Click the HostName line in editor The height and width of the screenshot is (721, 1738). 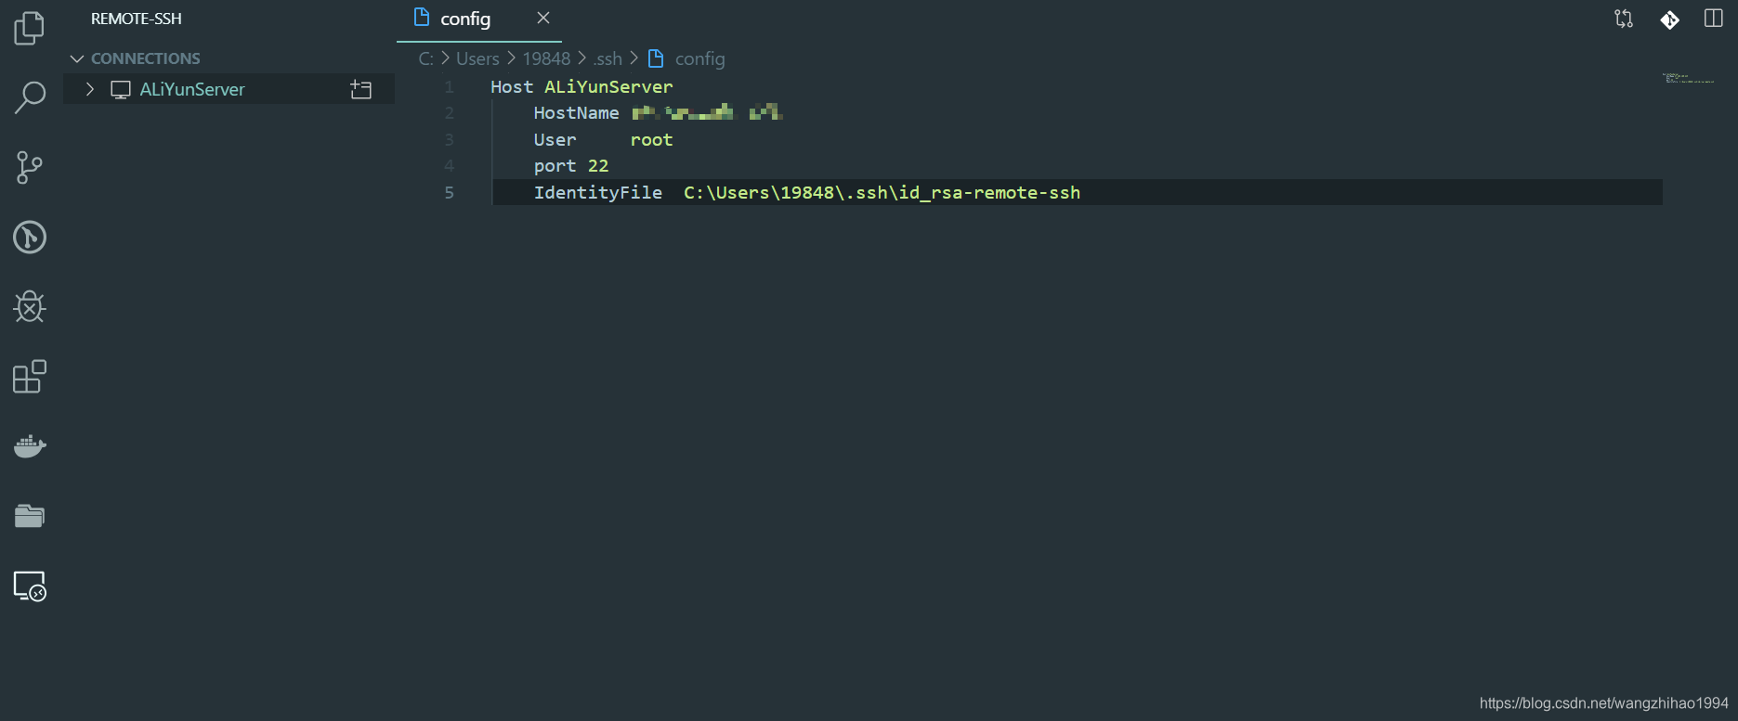point(658,113)
